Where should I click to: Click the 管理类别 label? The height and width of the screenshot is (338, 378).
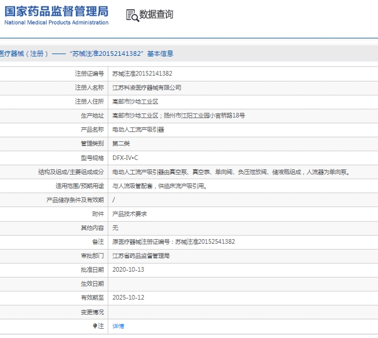click(x=92, y=144)
